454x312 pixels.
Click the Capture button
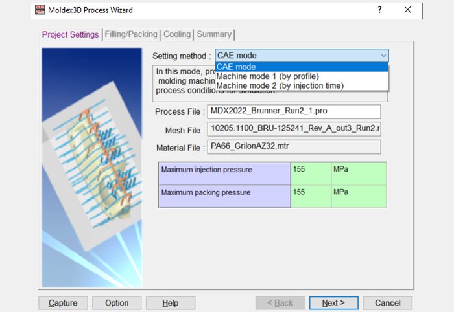coord(63,303)
